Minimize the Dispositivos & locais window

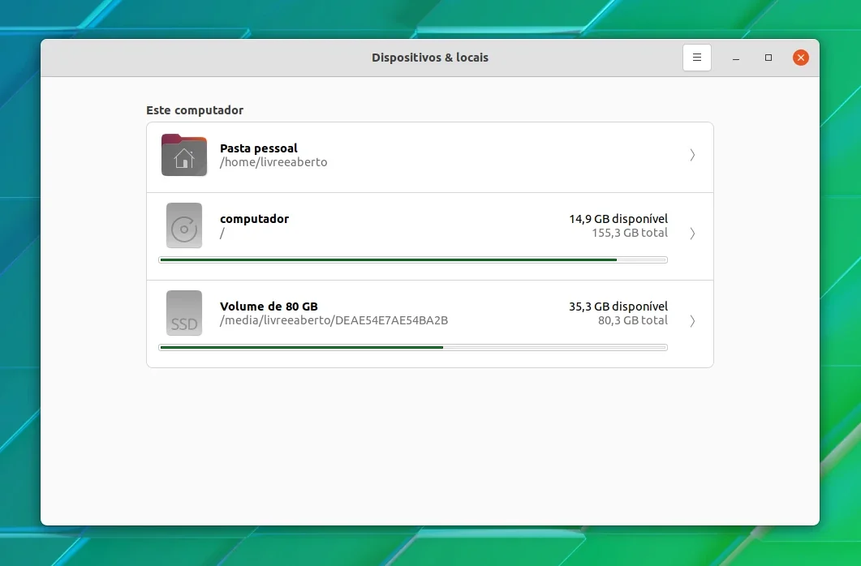click(736, 58)
